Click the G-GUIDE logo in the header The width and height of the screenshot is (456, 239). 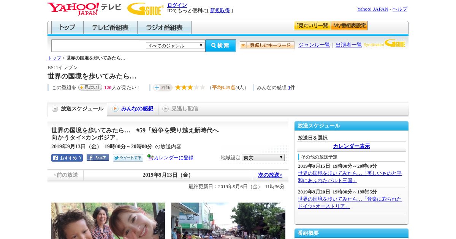pyautogui.click(x=146, y=9)
